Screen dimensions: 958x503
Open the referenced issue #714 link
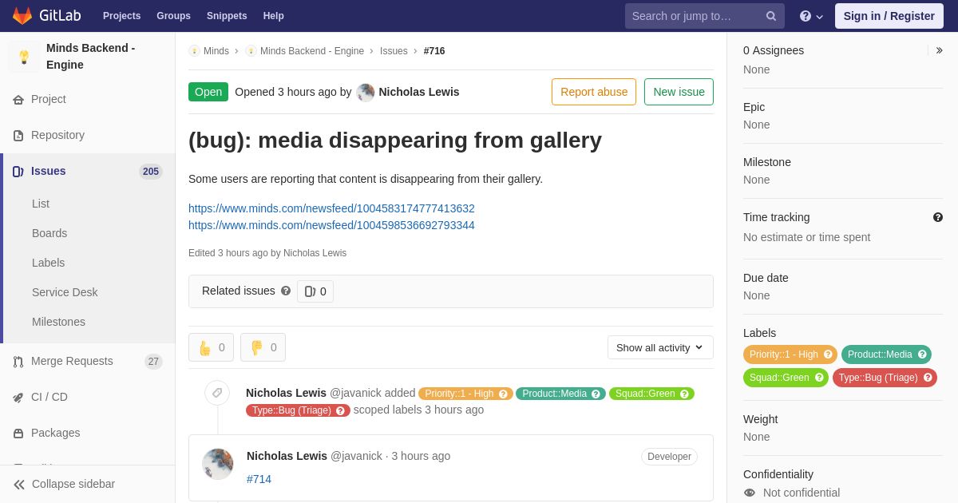click(259, 479)
